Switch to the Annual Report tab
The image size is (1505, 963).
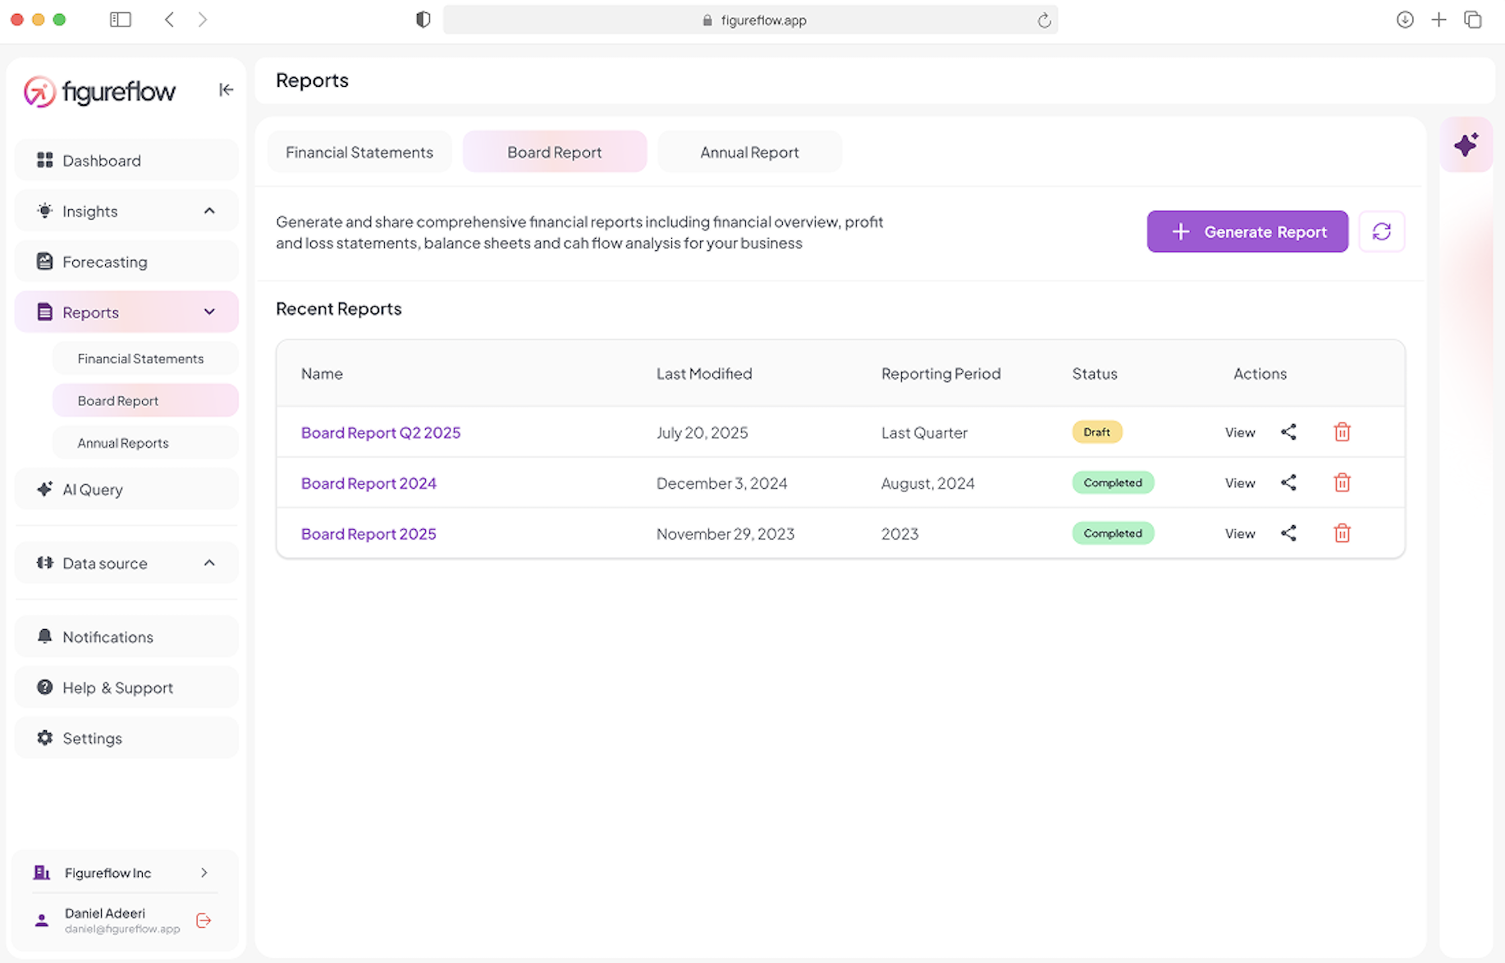pyautogui.click(x=749, y=153)
